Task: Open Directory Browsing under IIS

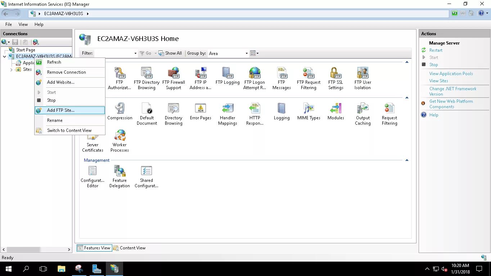Action: pos(174,114)
